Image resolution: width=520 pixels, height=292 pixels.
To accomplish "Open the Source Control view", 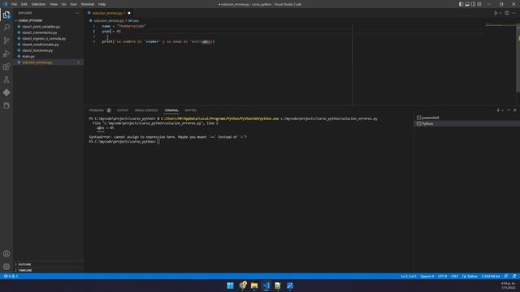I will point(6,41).
